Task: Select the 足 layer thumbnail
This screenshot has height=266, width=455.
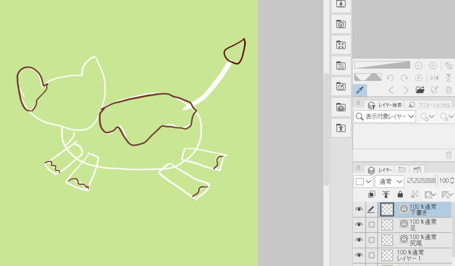Action: [x=387, y=224]
